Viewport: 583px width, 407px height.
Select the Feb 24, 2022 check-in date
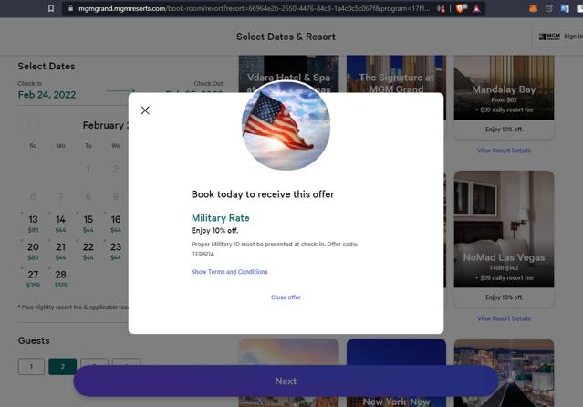coord(47,95)
